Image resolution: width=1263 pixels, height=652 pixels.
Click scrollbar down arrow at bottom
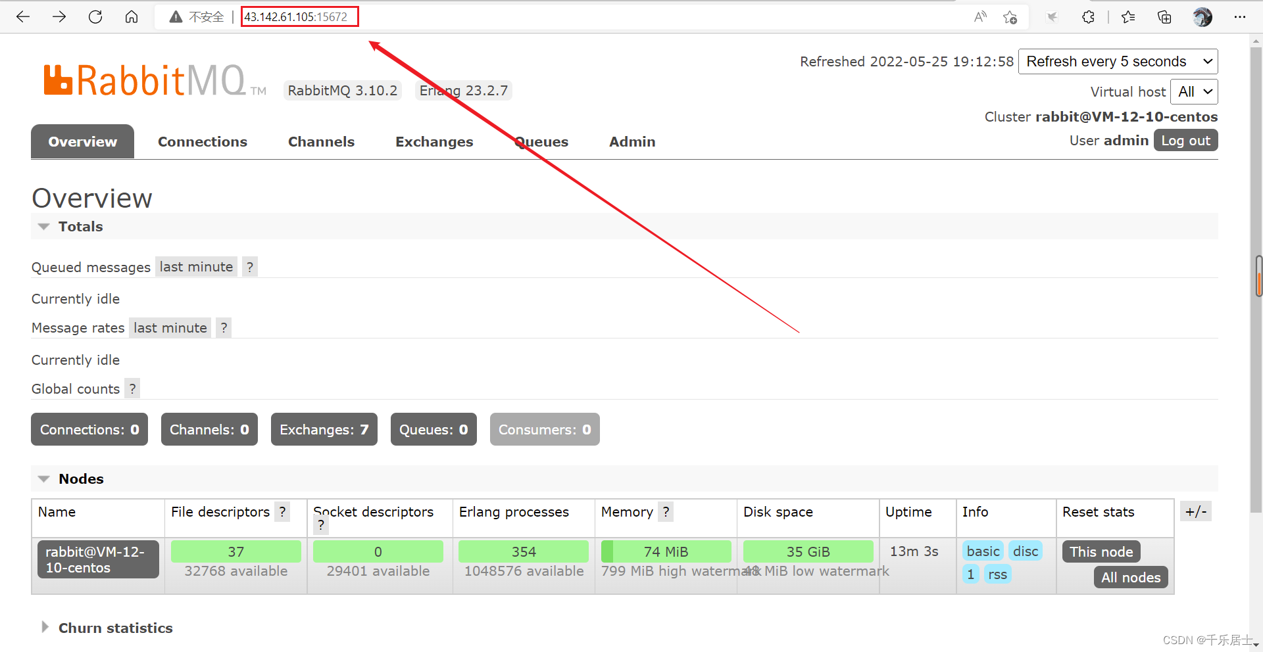pos(1256,645)
